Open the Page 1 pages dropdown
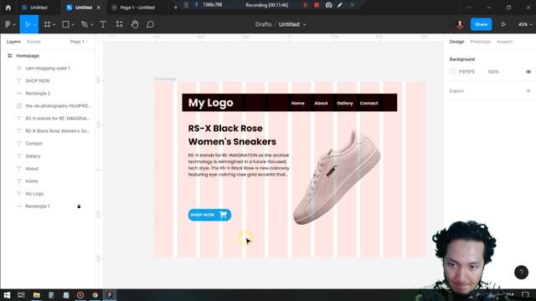The height and width of the screenshot is (301, 536). pyautogui.click(x=79, y=42)
